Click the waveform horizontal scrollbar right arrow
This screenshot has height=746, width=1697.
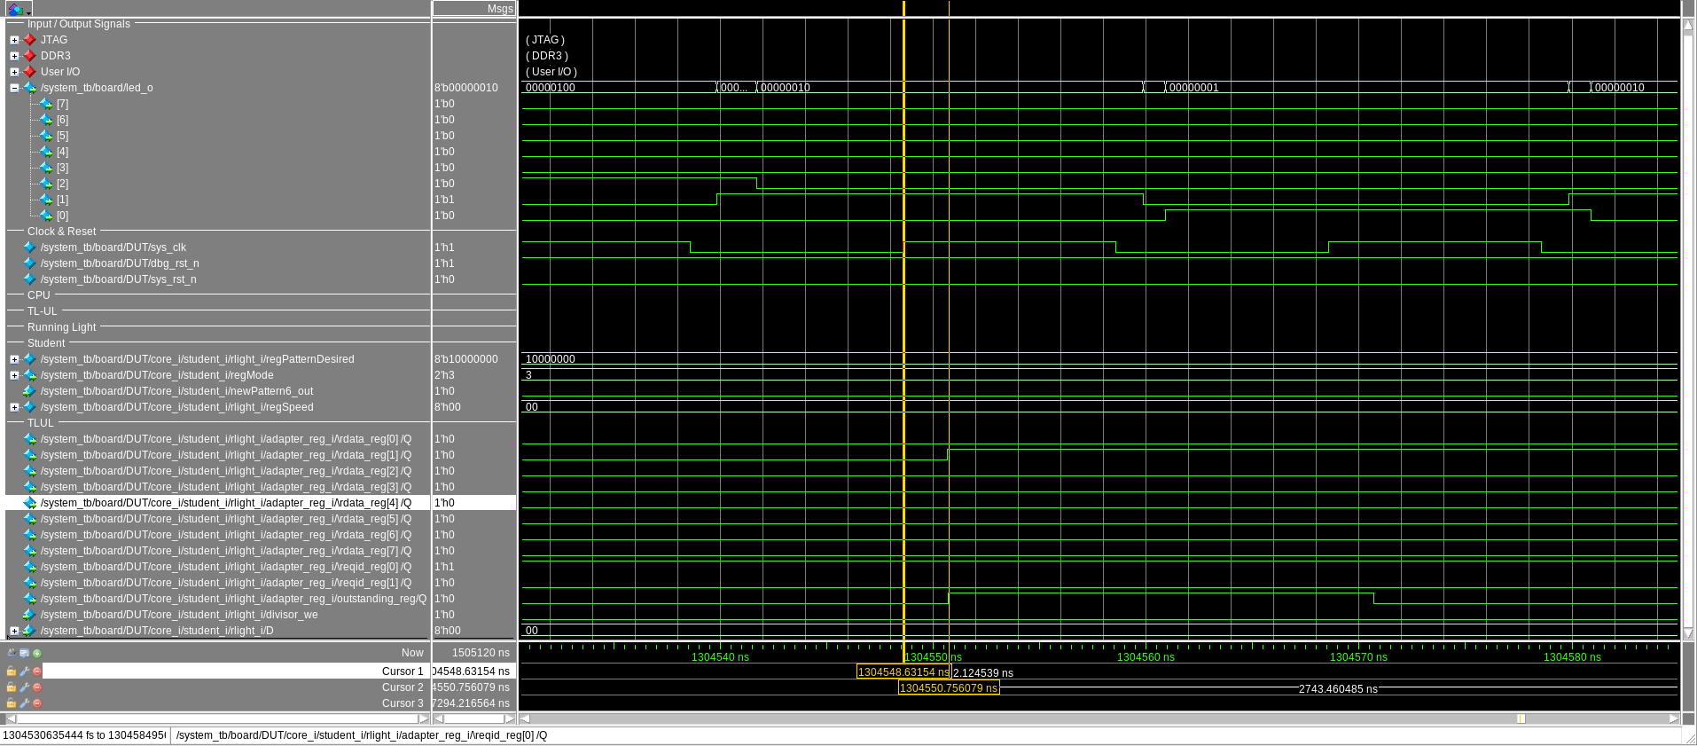1673,719
